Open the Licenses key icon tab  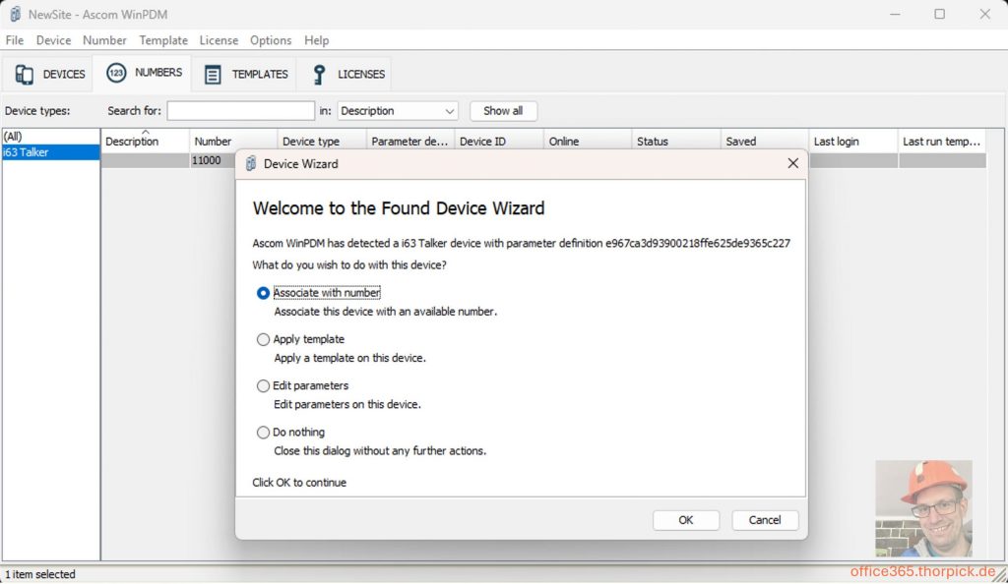pos(318,75)
